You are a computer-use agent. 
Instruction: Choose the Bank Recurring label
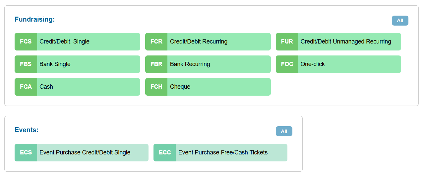coord(190,64)
